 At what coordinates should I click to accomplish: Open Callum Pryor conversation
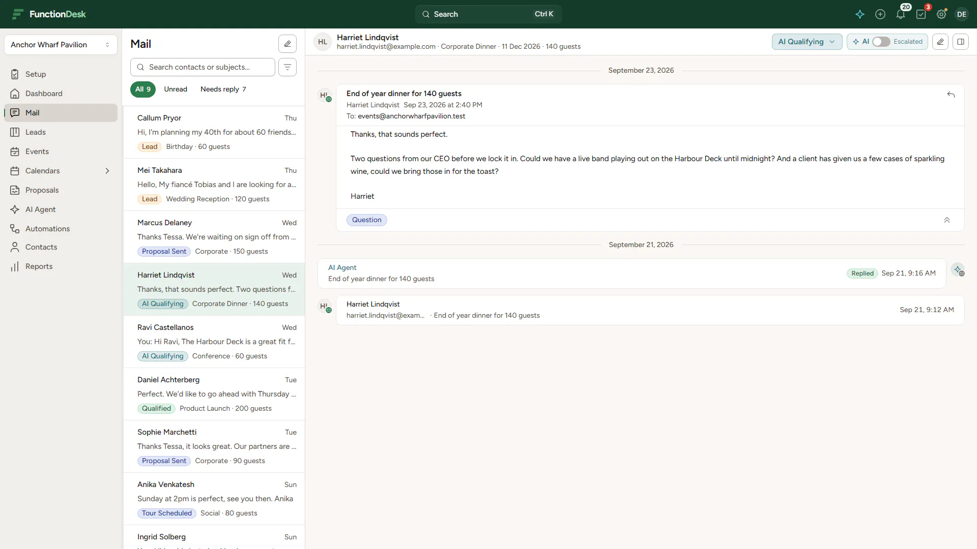214,132
